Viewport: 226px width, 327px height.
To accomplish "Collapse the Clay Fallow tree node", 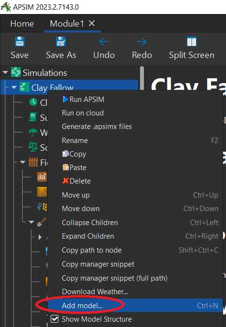I will pos(14,87).
